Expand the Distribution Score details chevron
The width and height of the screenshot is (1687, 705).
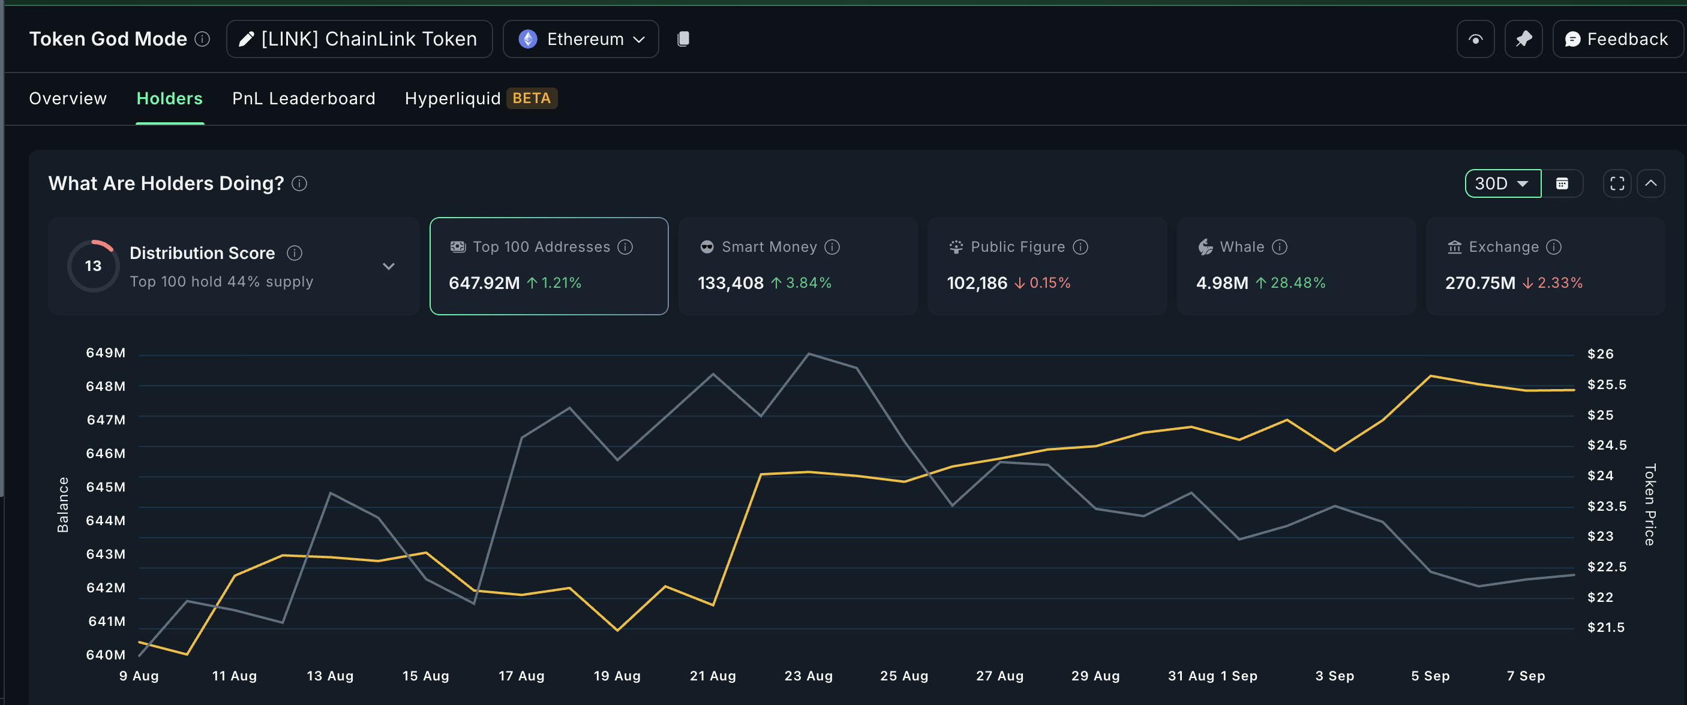click(388, 266)
